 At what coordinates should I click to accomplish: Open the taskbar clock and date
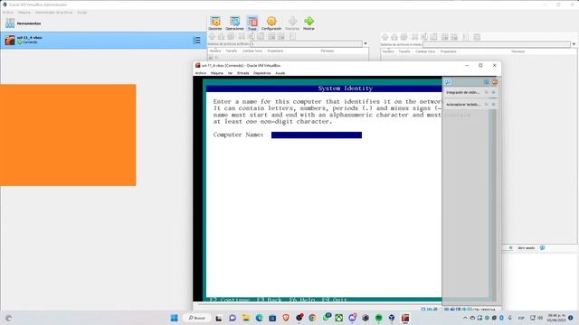point(556,318)
